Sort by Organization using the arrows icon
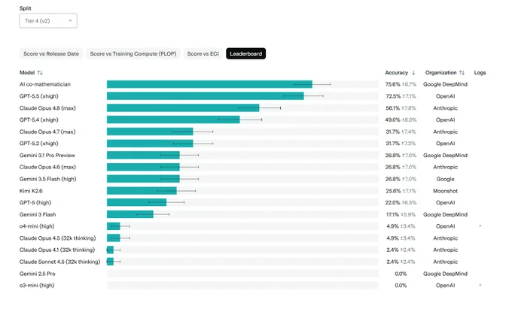Image resolution: width=512 pixels, height=312 pixels. 462,73
